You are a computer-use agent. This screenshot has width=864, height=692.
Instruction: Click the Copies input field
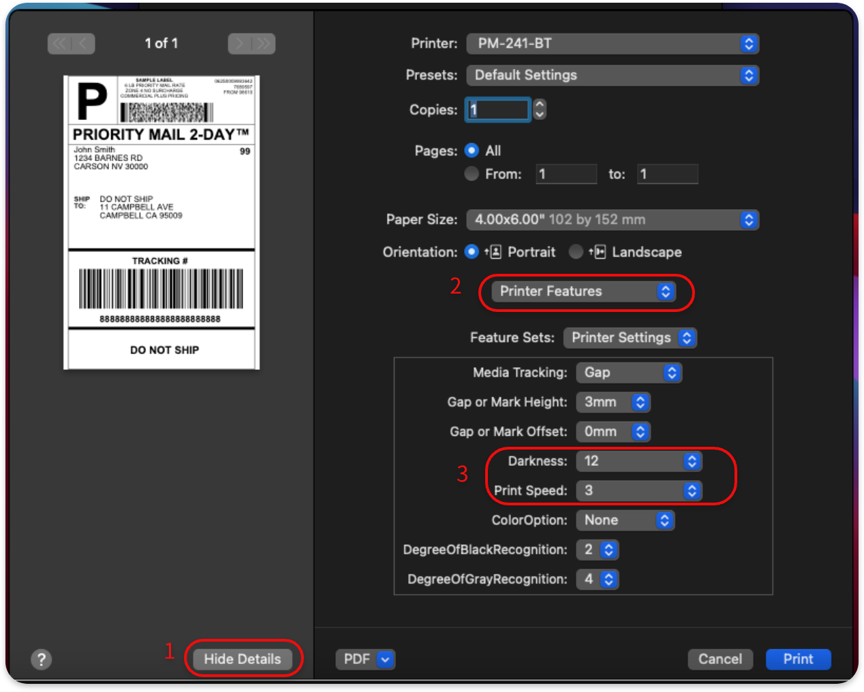pyautogui.click(x=498, y=110)
